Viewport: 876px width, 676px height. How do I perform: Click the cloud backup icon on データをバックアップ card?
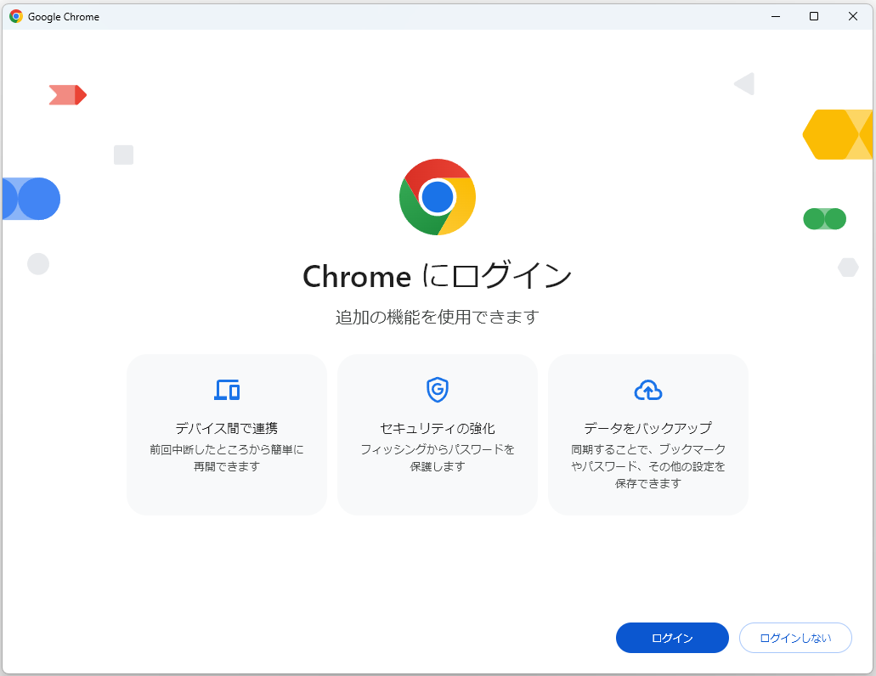point(647,390)
